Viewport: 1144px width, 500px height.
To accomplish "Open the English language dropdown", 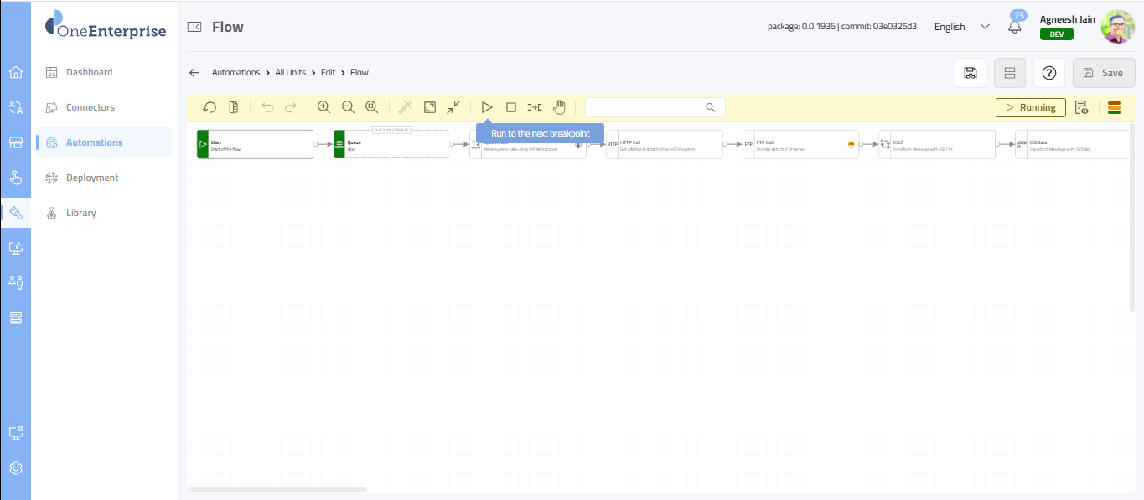I will [961, 27].
